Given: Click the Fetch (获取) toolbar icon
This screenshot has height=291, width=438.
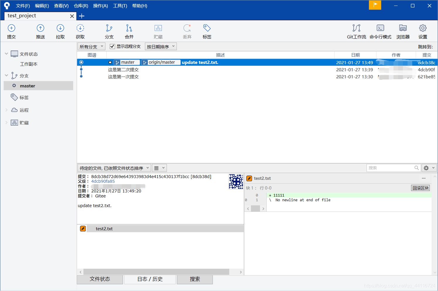Looking at the screenshot, I should tap(80, 28).
